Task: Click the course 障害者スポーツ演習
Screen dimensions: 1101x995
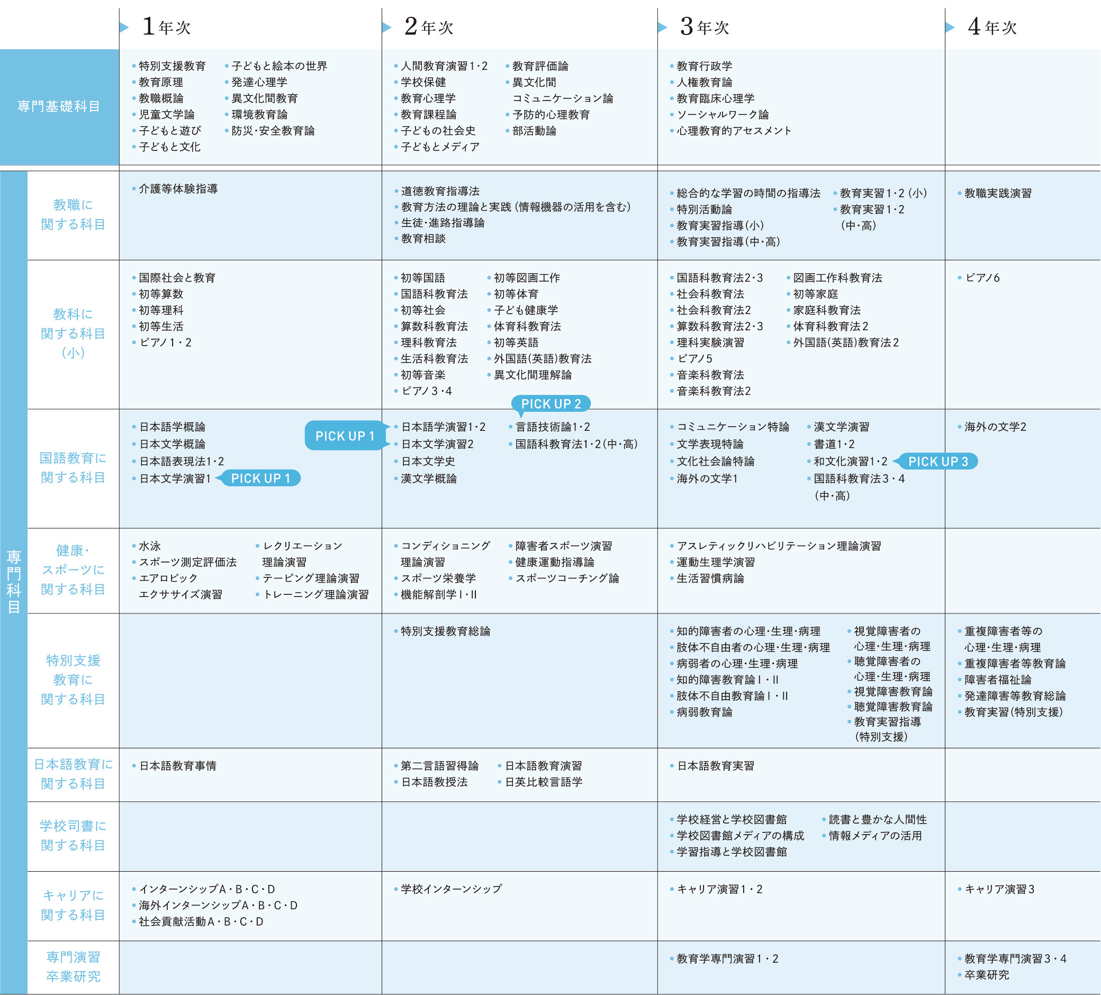Action: tap(564, 546)
